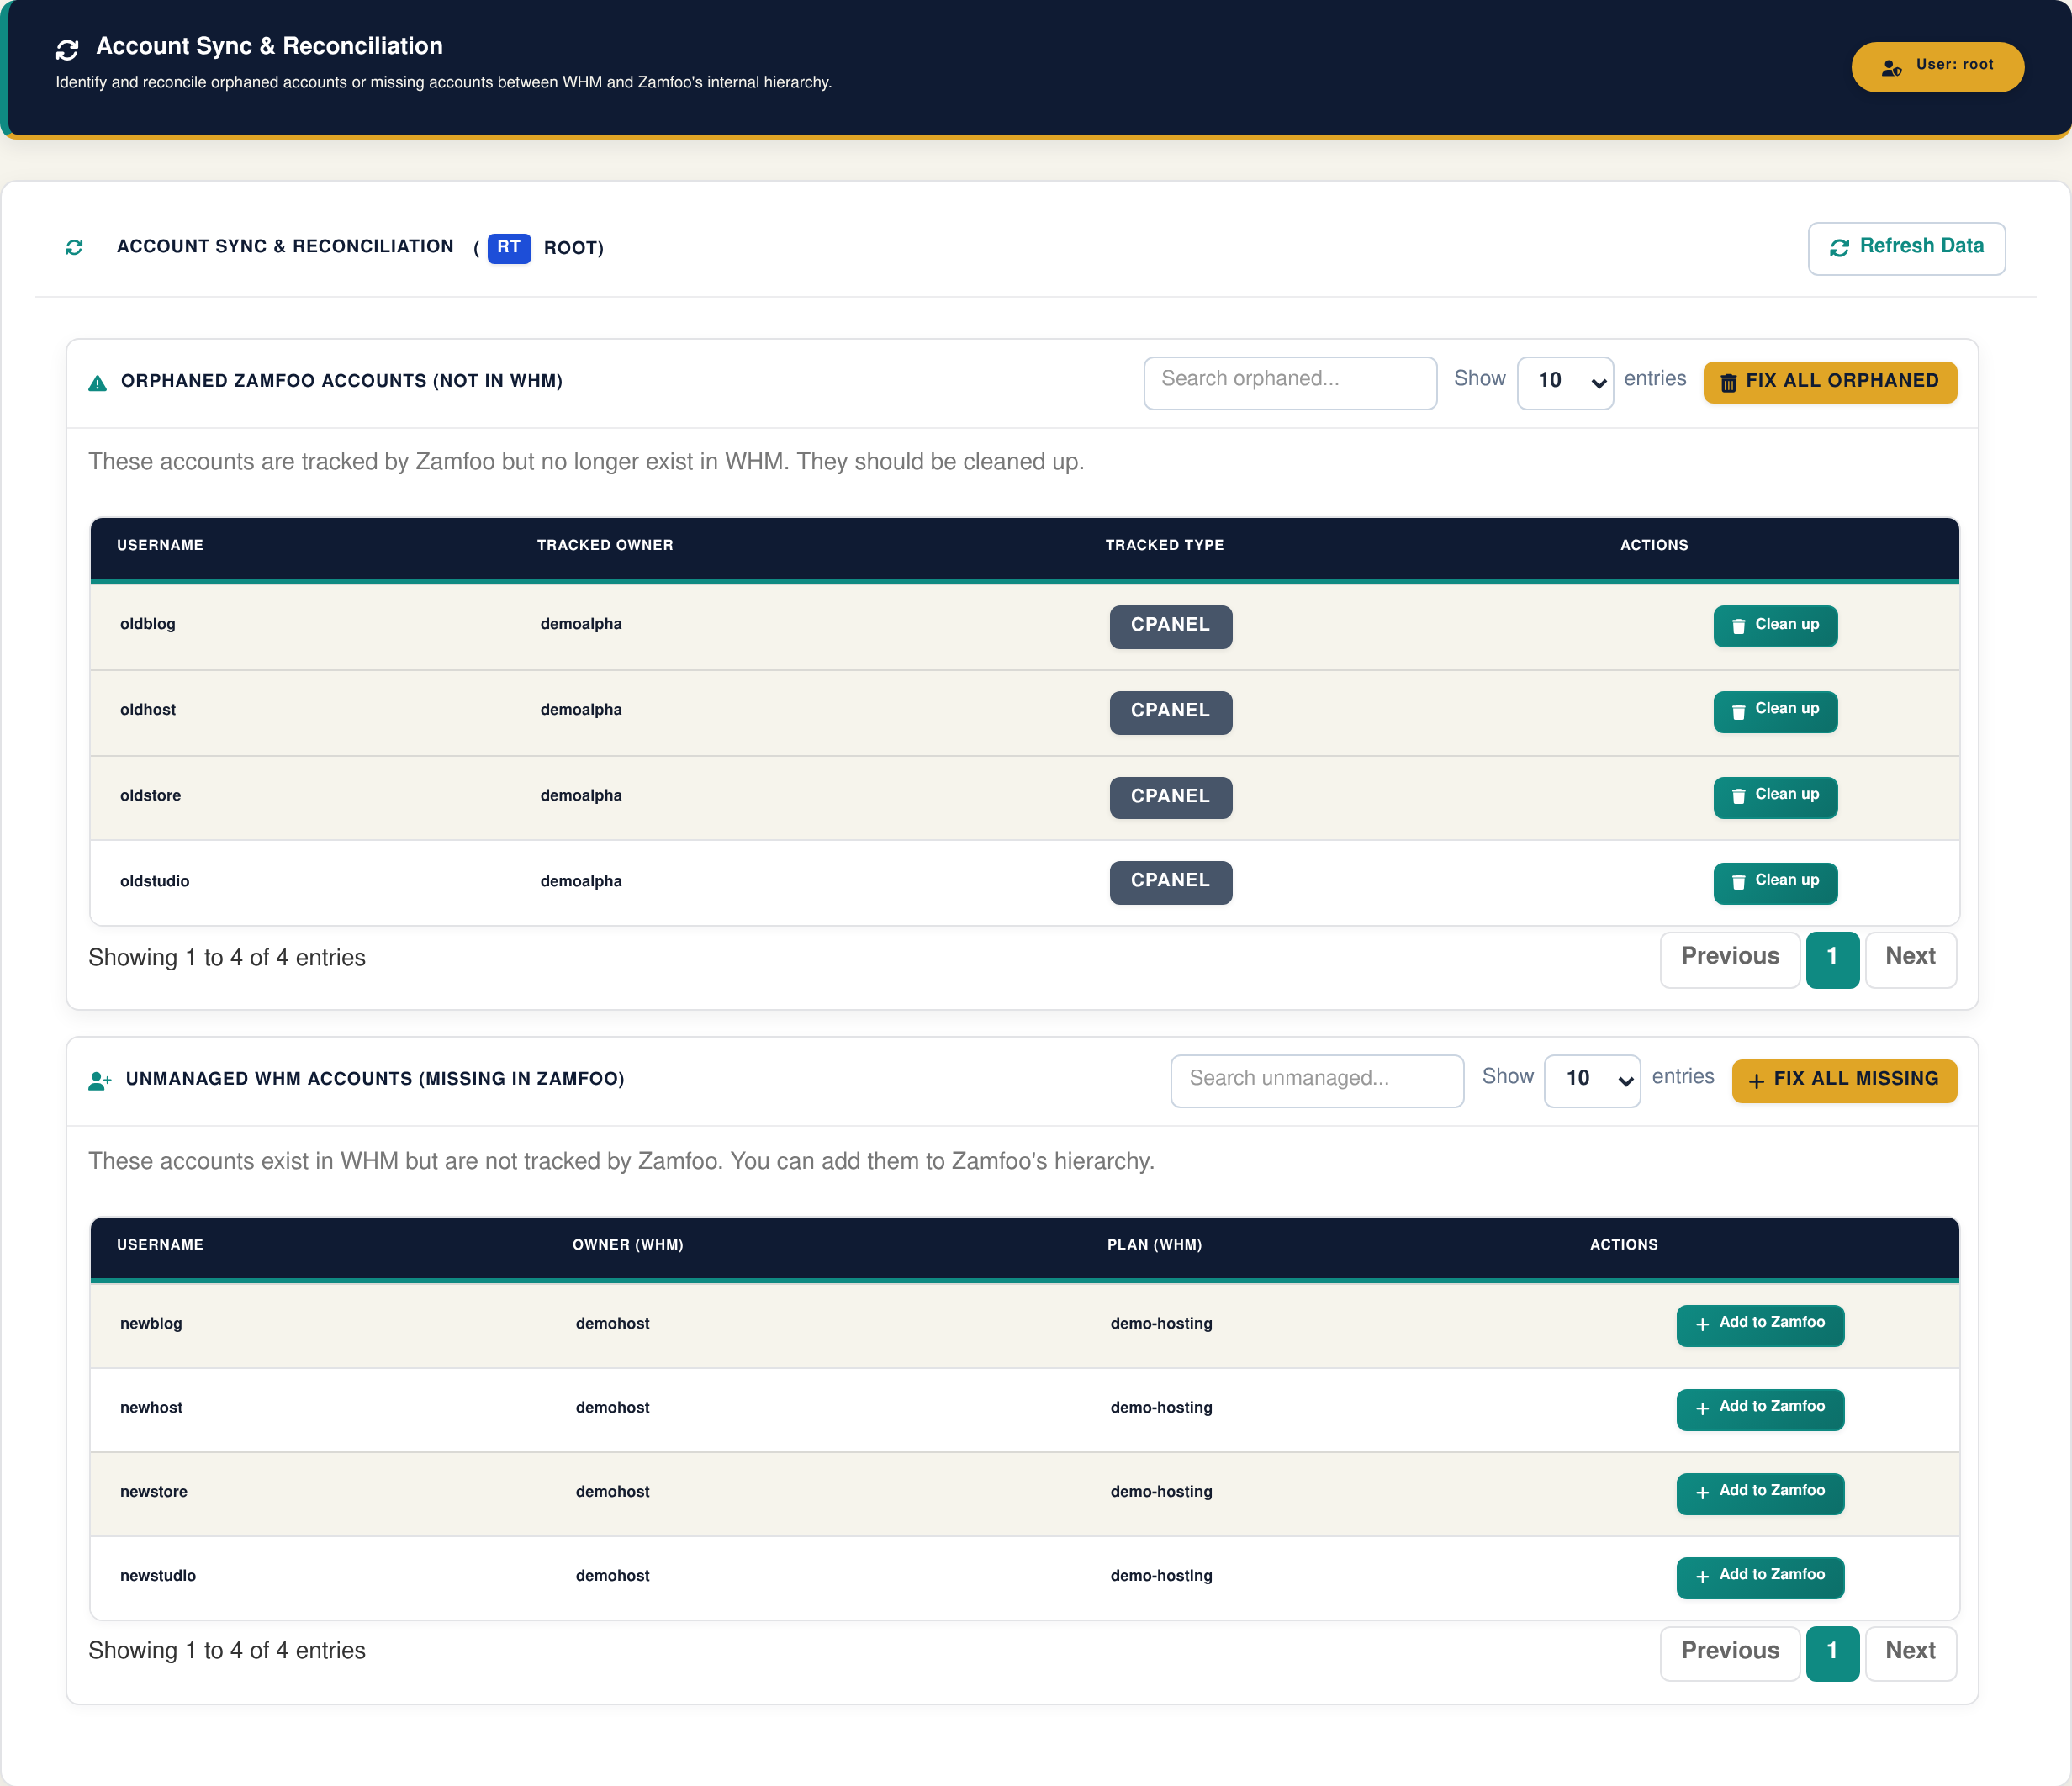Focus the Search unmanaged input field
Image resolution: width=2072 pixels, height=1786 pixels.
pos(1317,1080)
